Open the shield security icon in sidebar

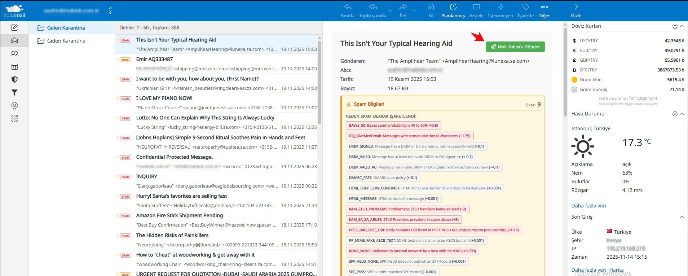tap(14, 79)
